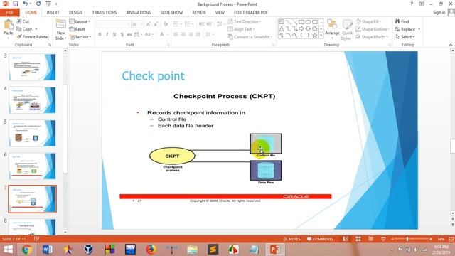The width and height of the screenshot is (455, 256).
Task: Select slide 5 thumbnail
Action: click(32, 133)
